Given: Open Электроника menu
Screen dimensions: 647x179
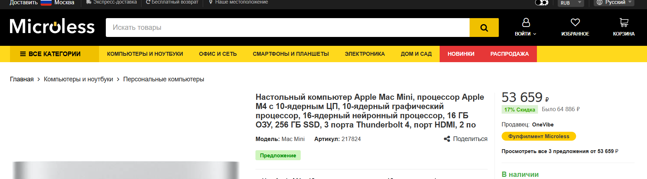Looking at the screenshot, I should [365, 54].
